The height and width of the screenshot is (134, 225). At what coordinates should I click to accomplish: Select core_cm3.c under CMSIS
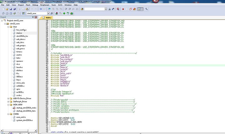point(21,117)
